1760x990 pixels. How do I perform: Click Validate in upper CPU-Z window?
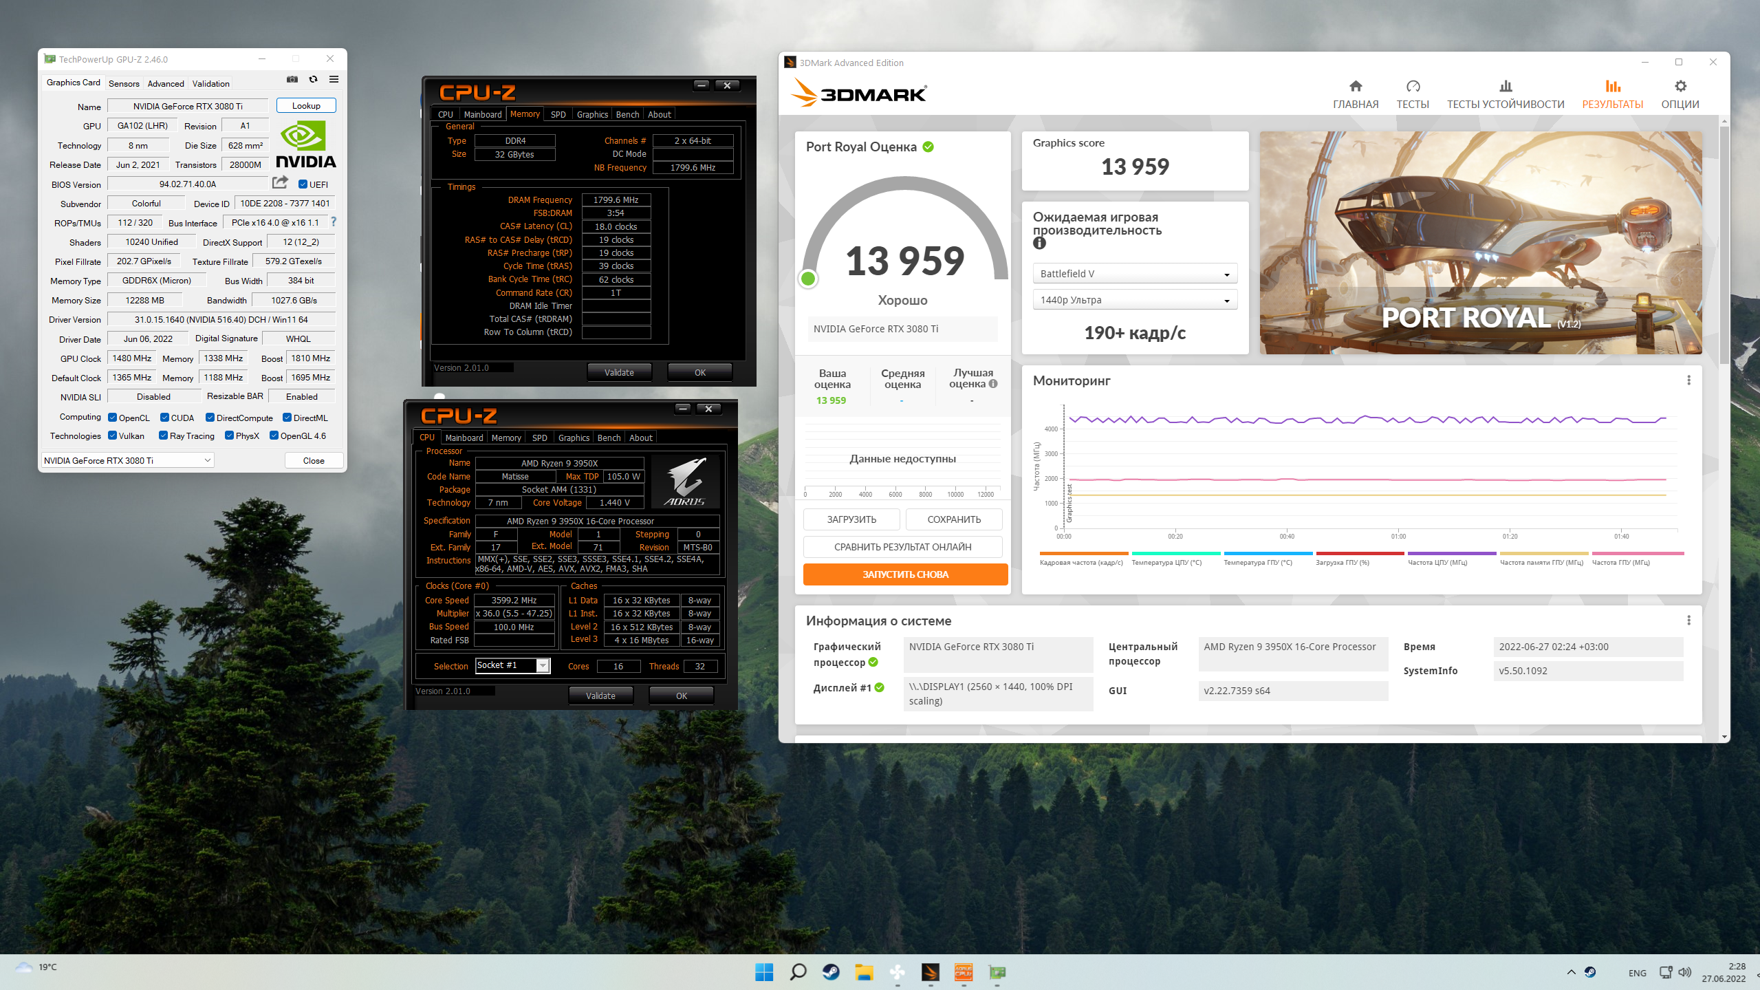pyautogui.click(x=619, y=373)
